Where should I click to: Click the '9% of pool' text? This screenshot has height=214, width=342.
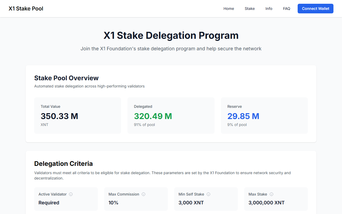tap(237, 125)
